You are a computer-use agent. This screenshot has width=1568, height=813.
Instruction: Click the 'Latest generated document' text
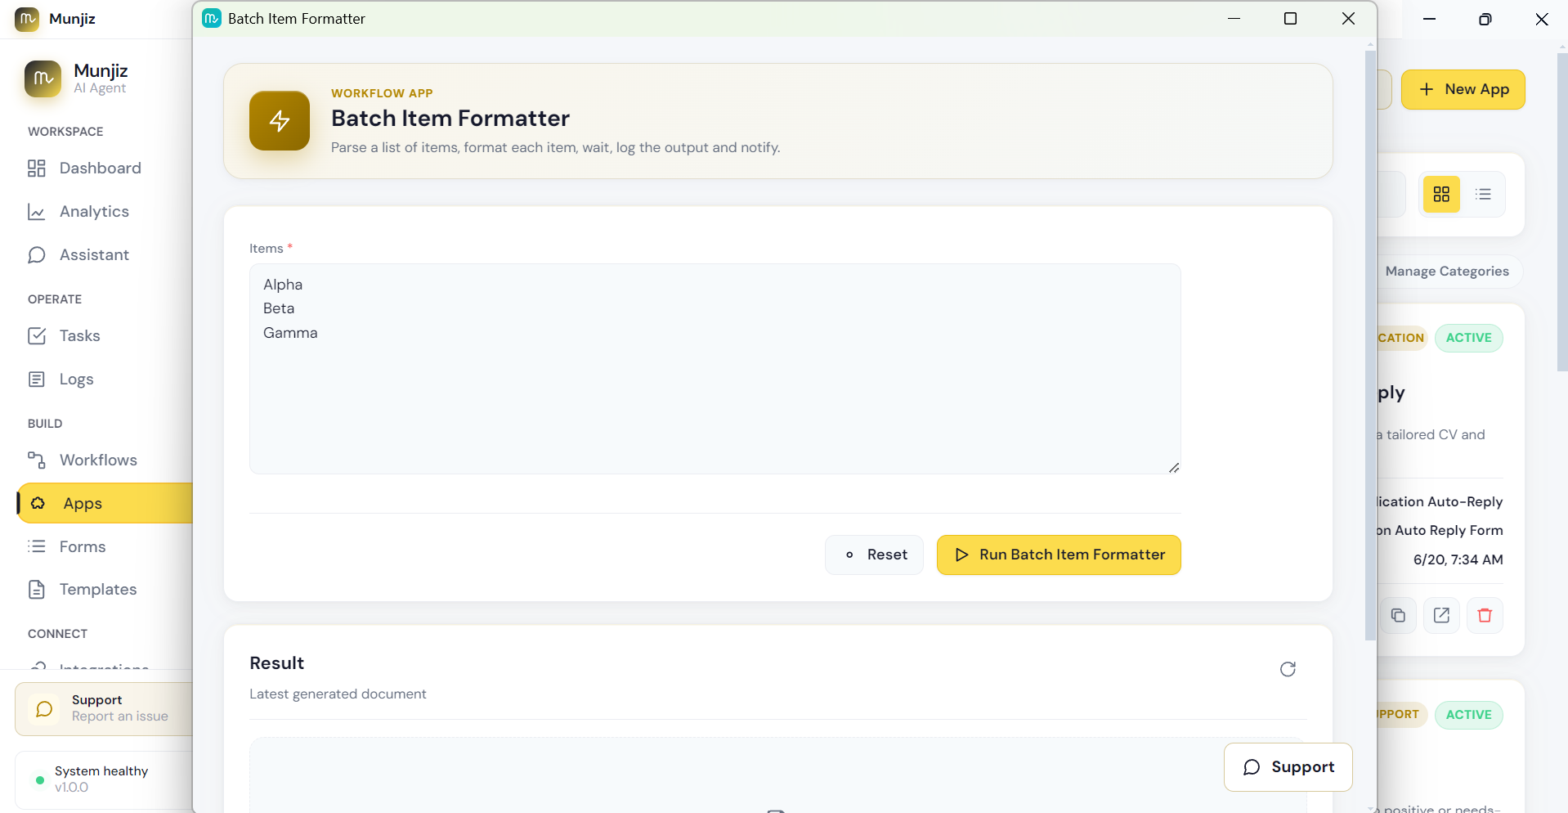(x=338, y=694)
